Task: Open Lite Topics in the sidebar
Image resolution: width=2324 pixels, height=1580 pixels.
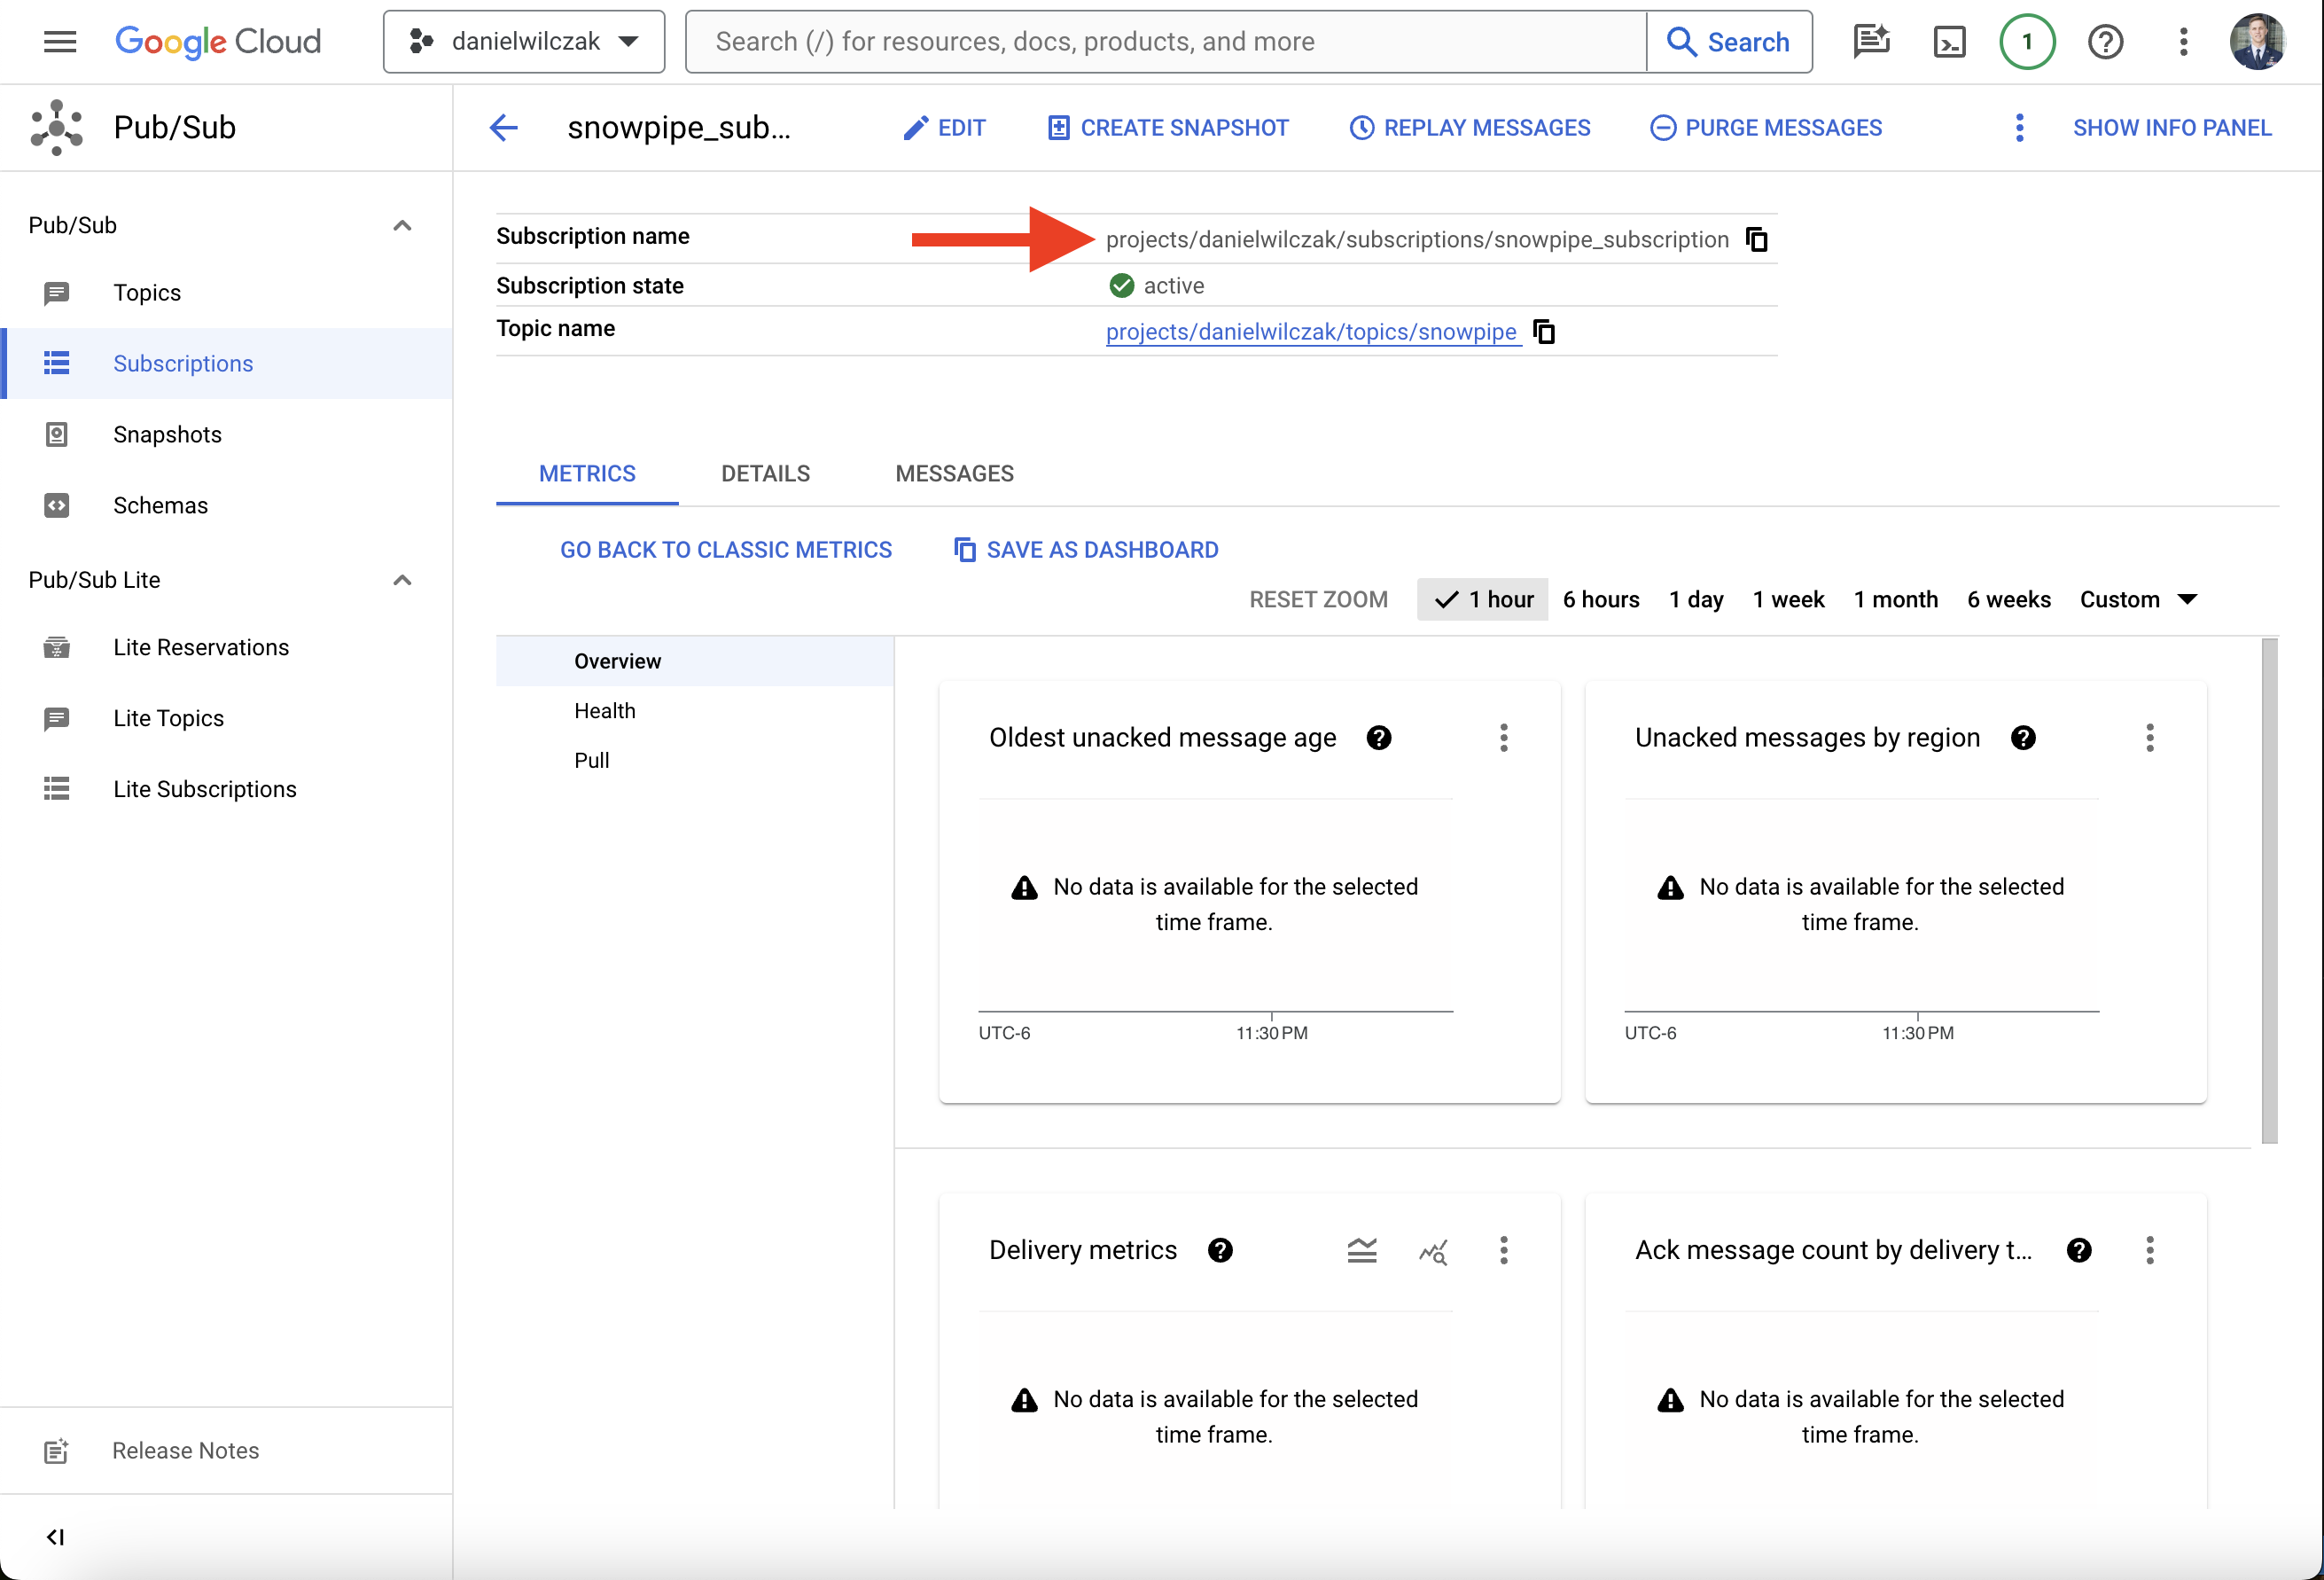Action: pyautogui.click(x=226, y=718)
